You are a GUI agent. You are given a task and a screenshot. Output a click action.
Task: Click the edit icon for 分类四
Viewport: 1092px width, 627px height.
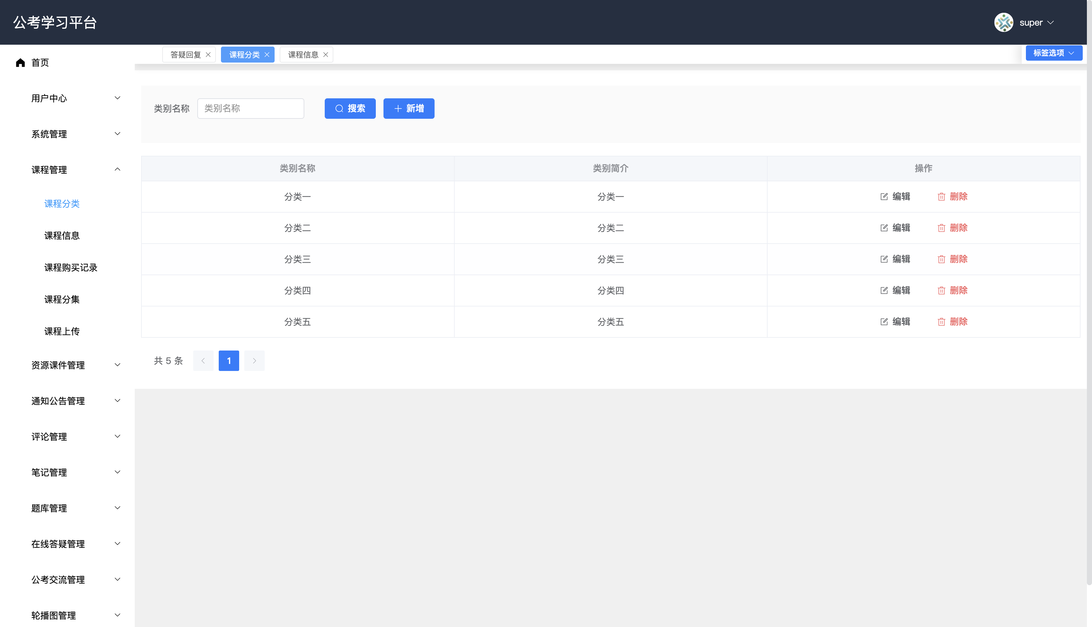884,291
